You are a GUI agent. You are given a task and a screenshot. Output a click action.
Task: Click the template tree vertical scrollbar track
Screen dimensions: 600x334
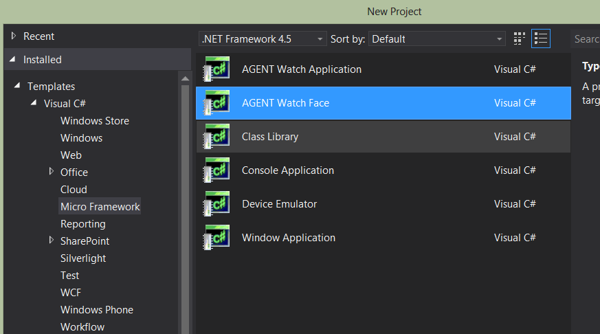(x=185, y=208)
